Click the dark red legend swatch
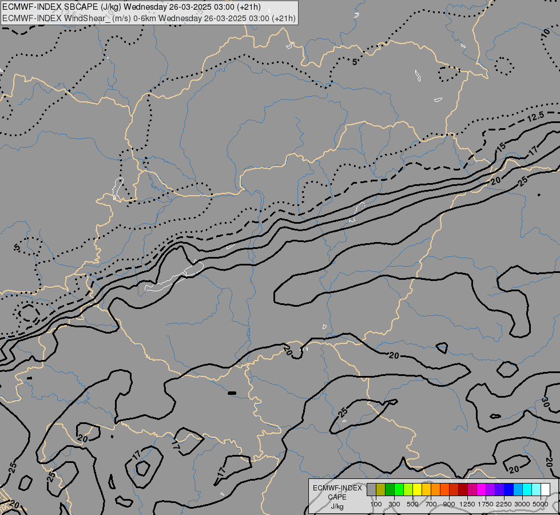The height and width of the screenshot is (515, 560). tap(463, 490)
